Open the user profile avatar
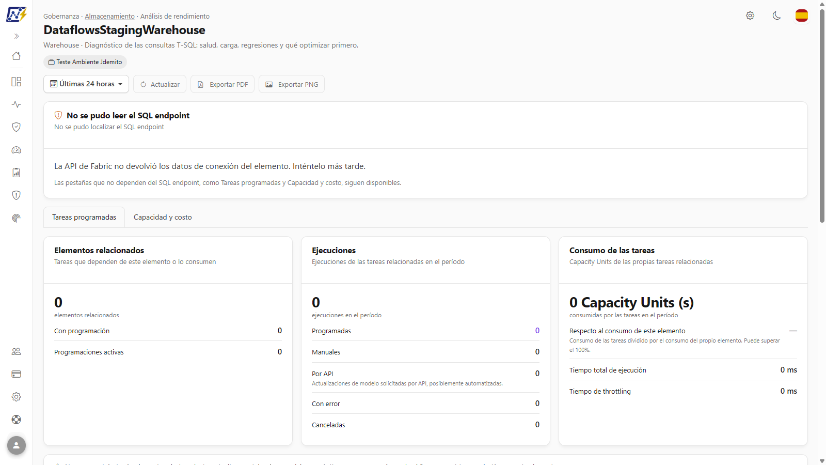The width and height of the screenshot is (826, 465). tap(17, 445)
